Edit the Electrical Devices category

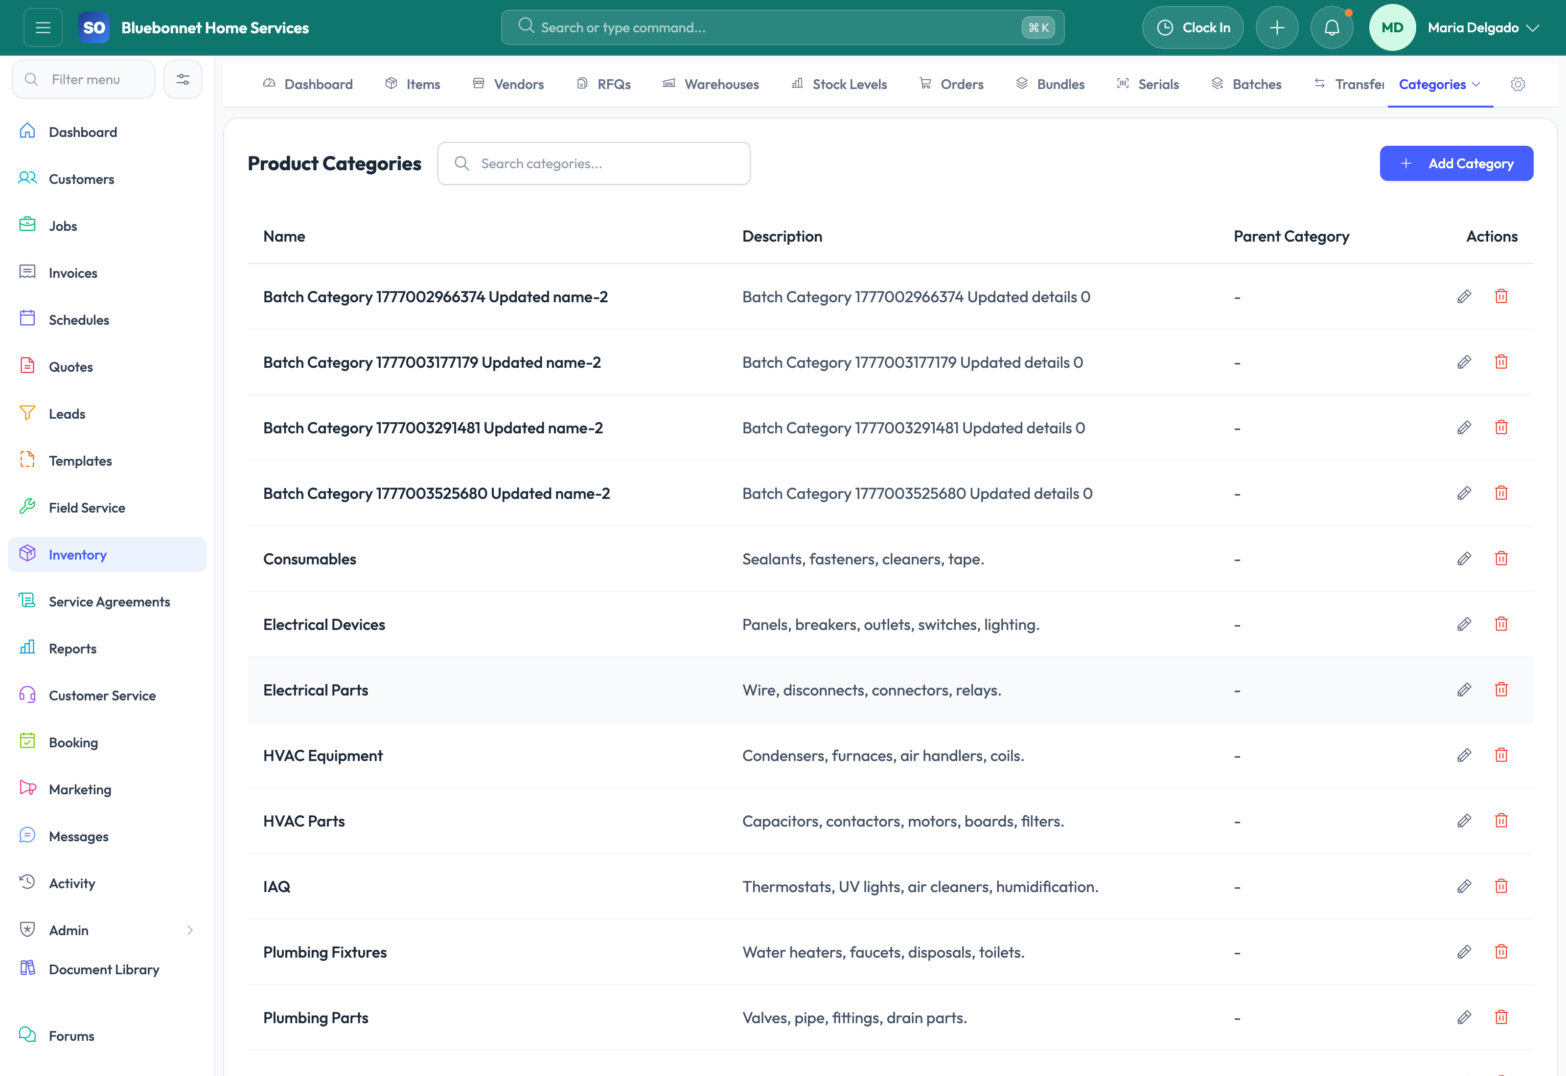click(x=1464, y=624)
